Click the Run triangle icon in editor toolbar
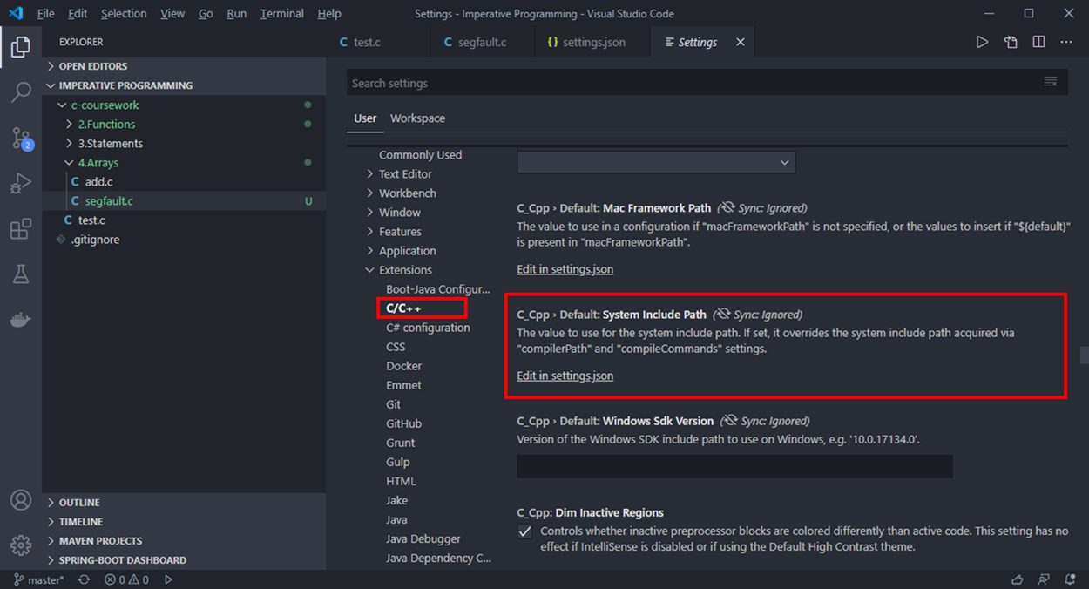The image size is (1089, 589). click(x=982, y=42)
